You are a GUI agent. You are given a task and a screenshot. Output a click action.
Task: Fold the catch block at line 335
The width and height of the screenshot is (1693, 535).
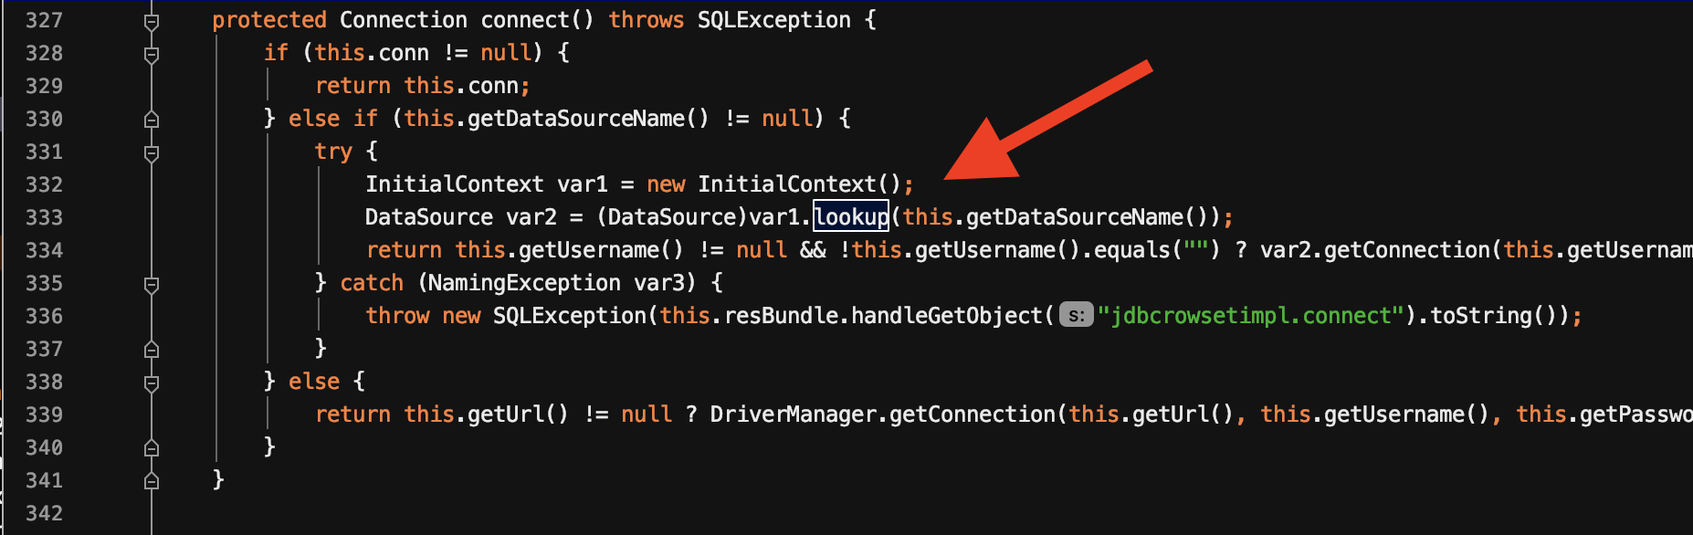pos(152,284)
